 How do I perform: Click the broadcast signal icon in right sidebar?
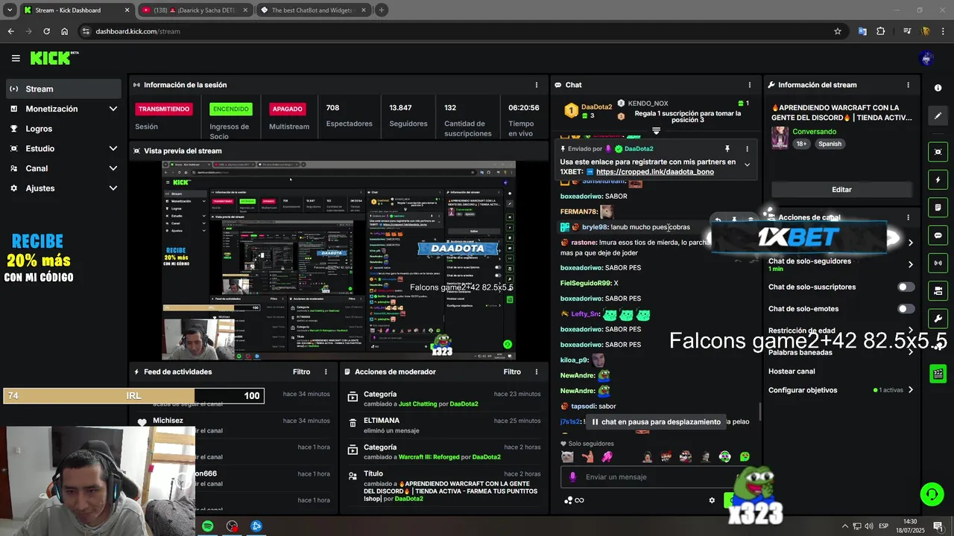click(x=938, y=263)
